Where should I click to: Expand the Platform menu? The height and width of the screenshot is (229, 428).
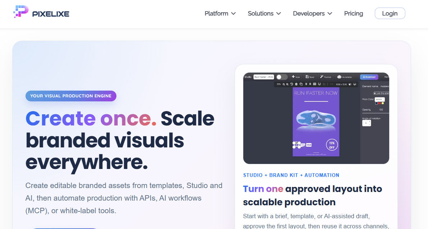[x=220, y=13]
